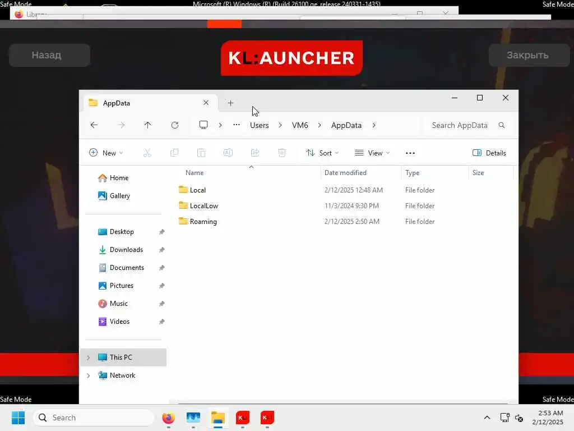Open the first KLauncher taskbar icon
This screenshot has height=431, width=574.
242,418
